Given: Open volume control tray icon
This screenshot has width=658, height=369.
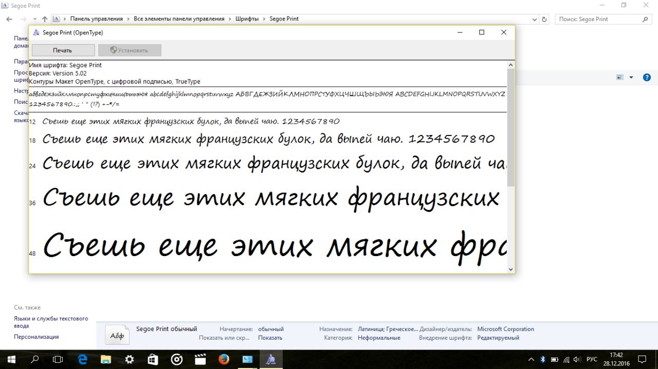Looking at the screenshot, I should pyautogui.click(x=577, y=360).
